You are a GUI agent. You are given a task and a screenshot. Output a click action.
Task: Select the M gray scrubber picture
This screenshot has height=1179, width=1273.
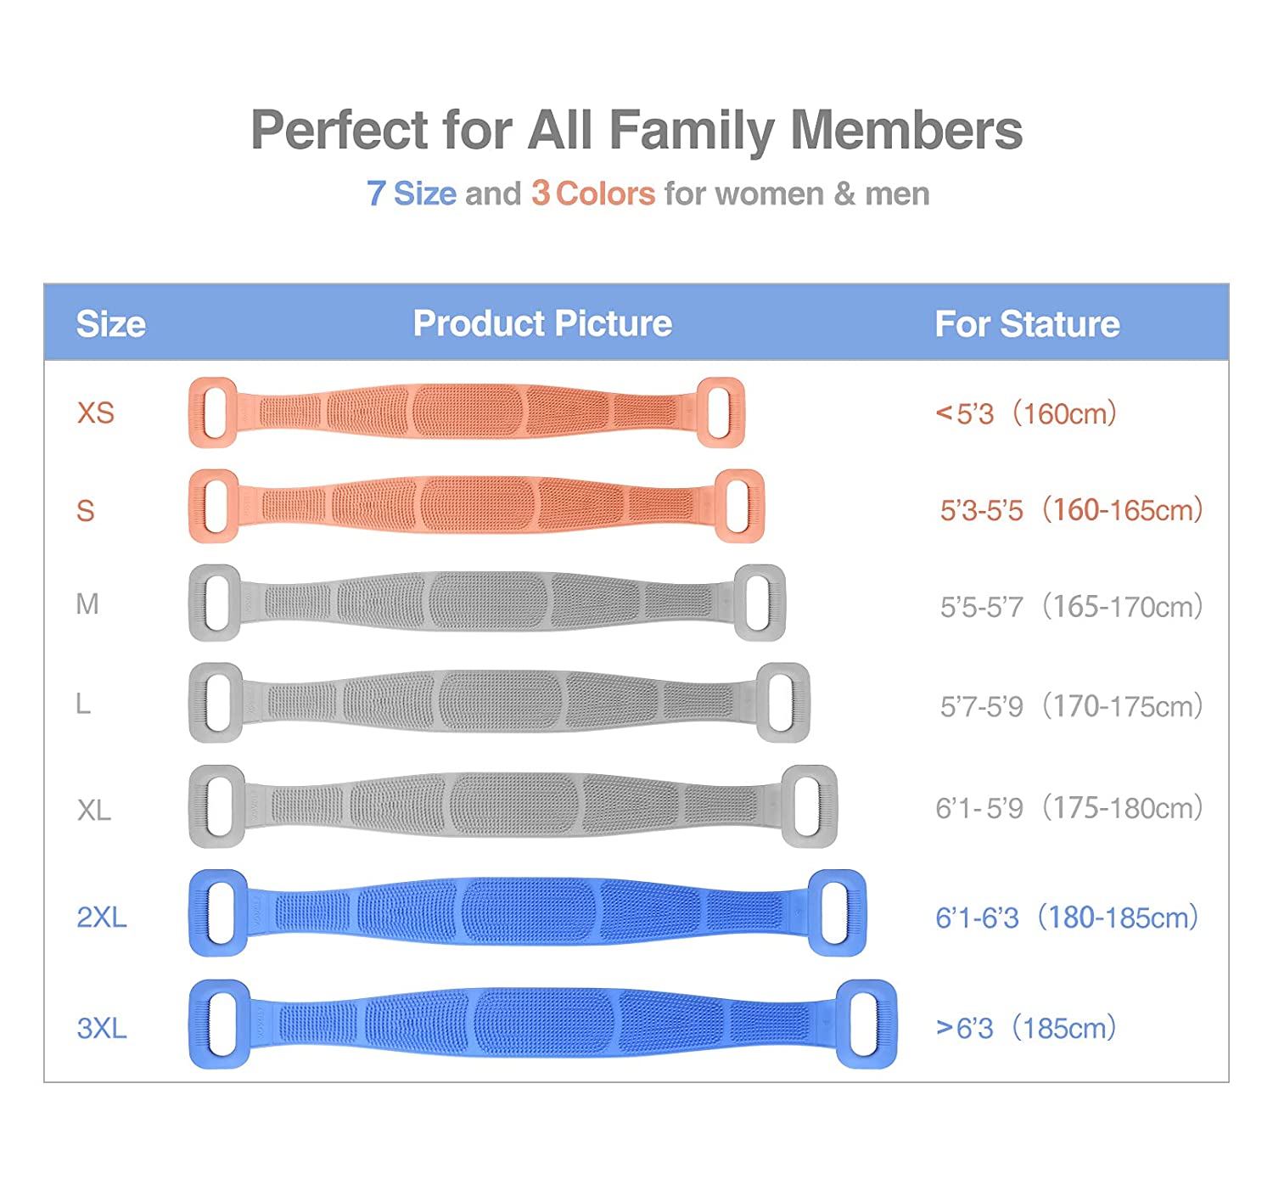(x=486, y=603)
